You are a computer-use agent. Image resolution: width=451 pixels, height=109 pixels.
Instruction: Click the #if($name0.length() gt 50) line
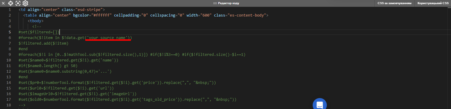point(48,66)
